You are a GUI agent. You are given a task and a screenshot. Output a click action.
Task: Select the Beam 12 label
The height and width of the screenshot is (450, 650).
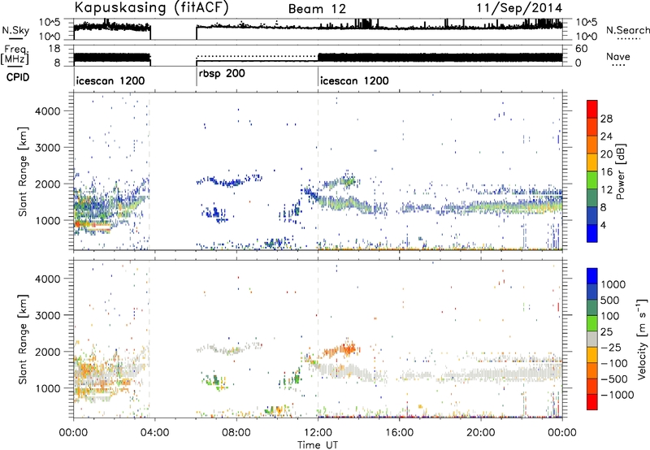tap(317, 9)
